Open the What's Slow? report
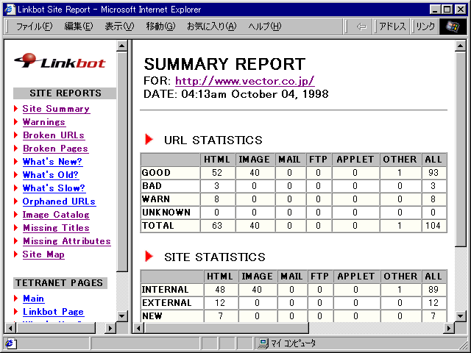 coord(54,188)
